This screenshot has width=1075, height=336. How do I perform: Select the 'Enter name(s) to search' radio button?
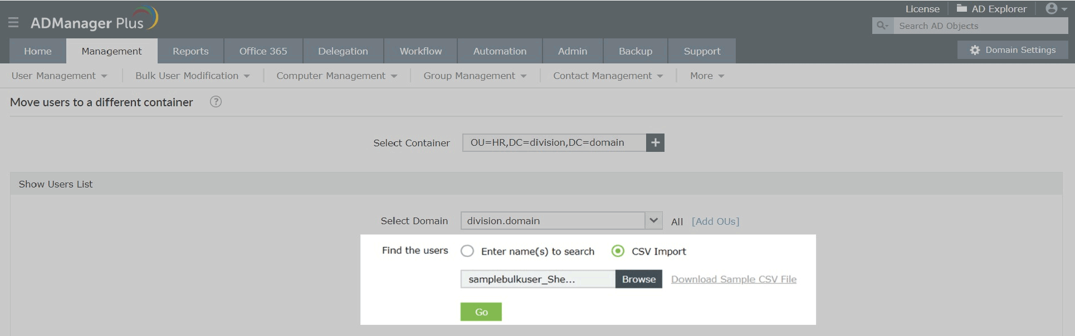467,251
